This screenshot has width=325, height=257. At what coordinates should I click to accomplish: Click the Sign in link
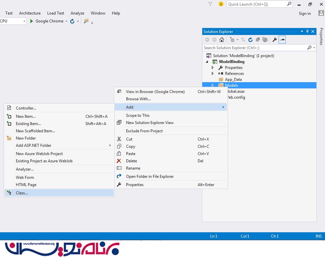click(305, 14)
